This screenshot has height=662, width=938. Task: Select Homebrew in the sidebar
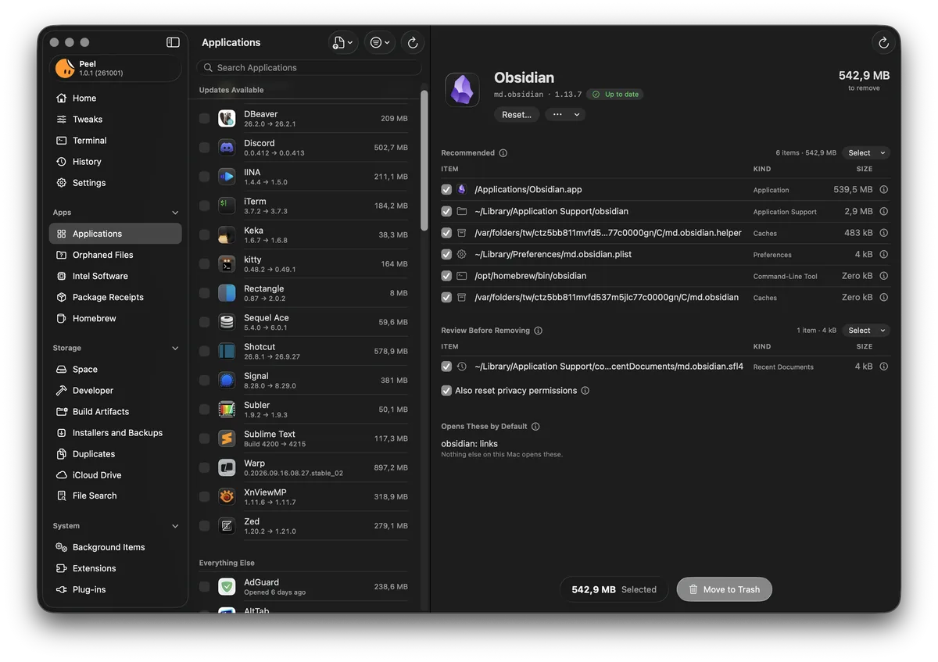click(x=115, y=318)
